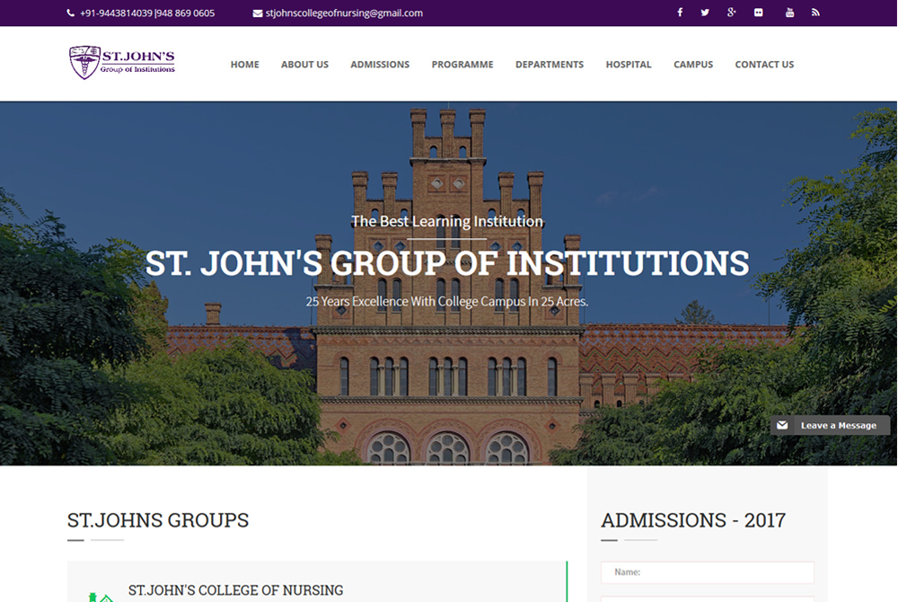Screen dimensions: 898x602
Task: Open St.John's College of Nursing heading
Action: (x=235, y=590)
